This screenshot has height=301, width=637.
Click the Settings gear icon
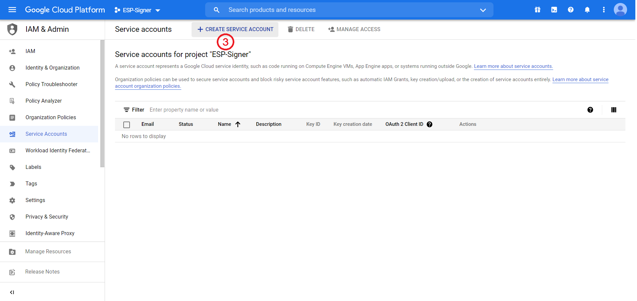coord(12,200)
